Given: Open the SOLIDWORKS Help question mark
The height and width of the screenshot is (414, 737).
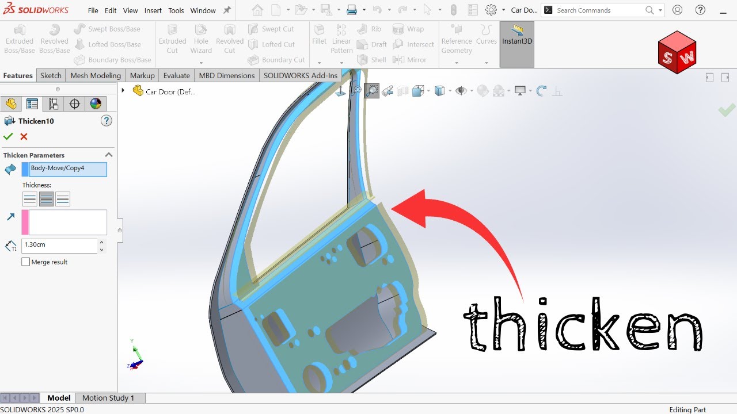Looking at the screenshot, I should (701, 10).
